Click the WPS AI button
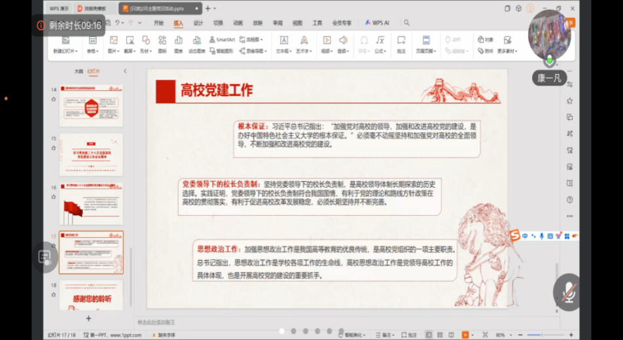 pyautogui.click(x=379, y=23)
